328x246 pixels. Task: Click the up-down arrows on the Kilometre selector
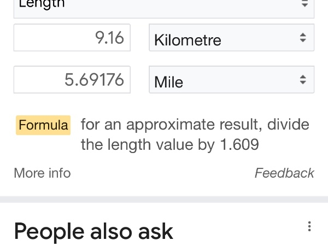coord(302,38)
